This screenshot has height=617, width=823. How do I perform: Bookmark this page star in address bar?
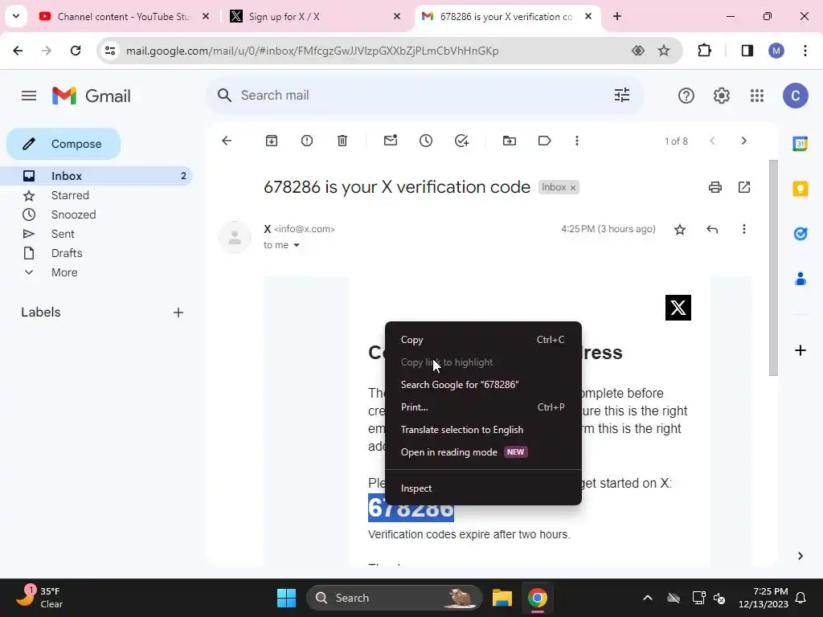tap(664, 51)
